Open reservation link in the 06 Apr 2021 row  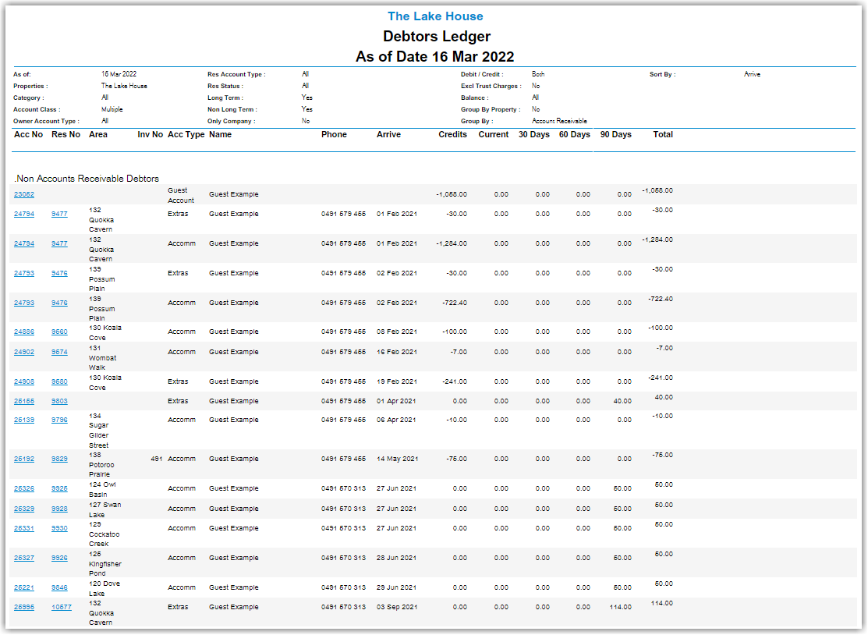[x=59, y=420]
